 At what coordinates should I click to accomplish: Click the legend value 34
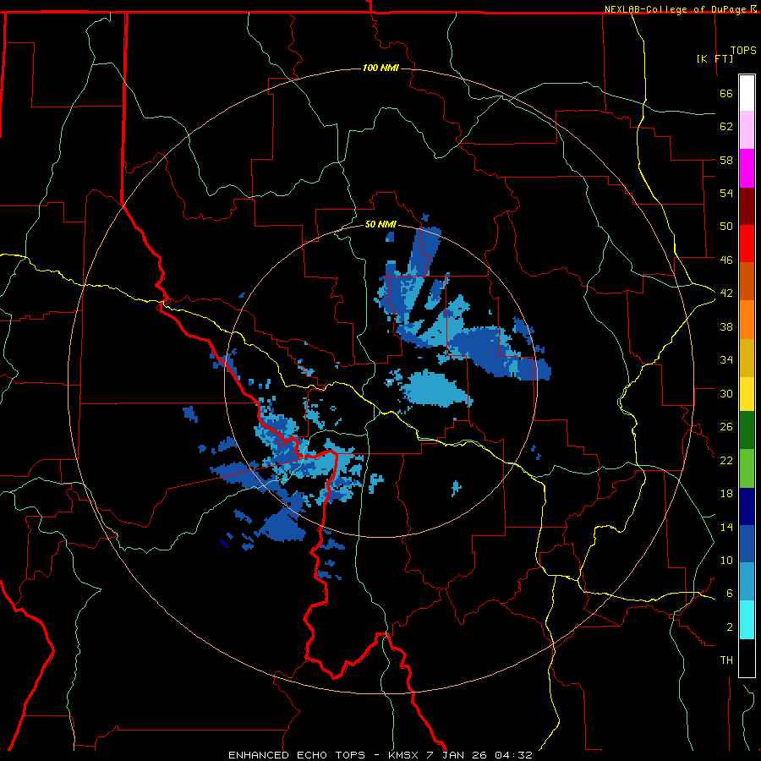coord(726,360)
